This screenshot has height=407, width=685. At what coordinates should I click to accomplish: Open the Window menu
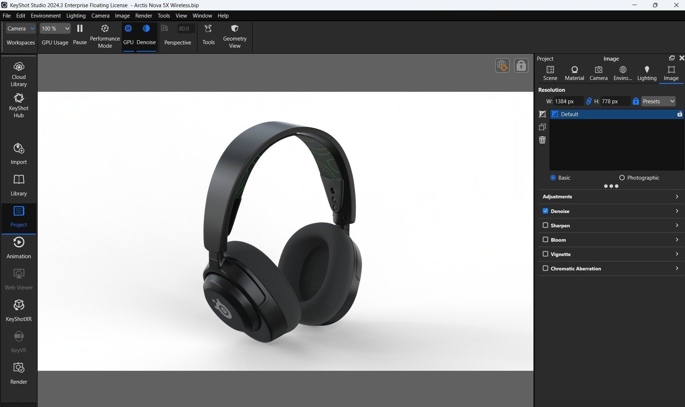pos(202,16)
